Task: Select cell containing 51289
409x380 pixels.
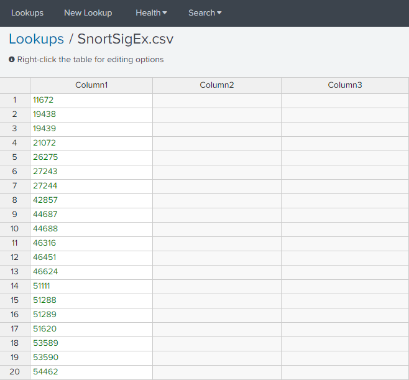Action: (91, 315)
